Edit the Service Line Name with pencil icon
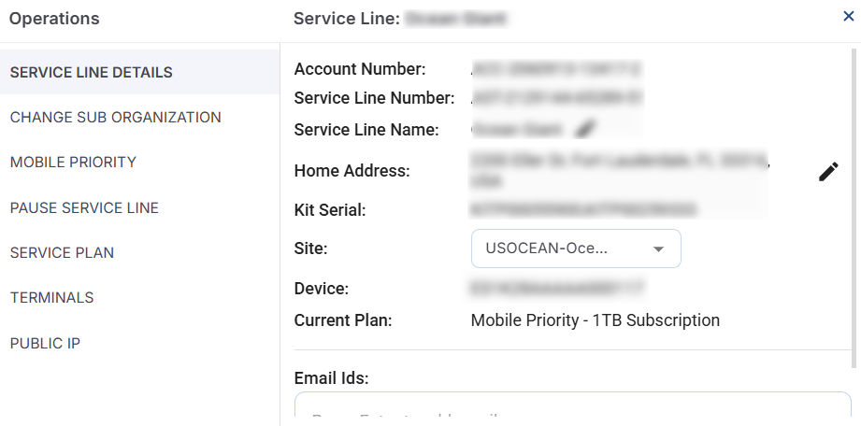The width and height of the screenshot is (861, 426). click(x=586, y=129)
